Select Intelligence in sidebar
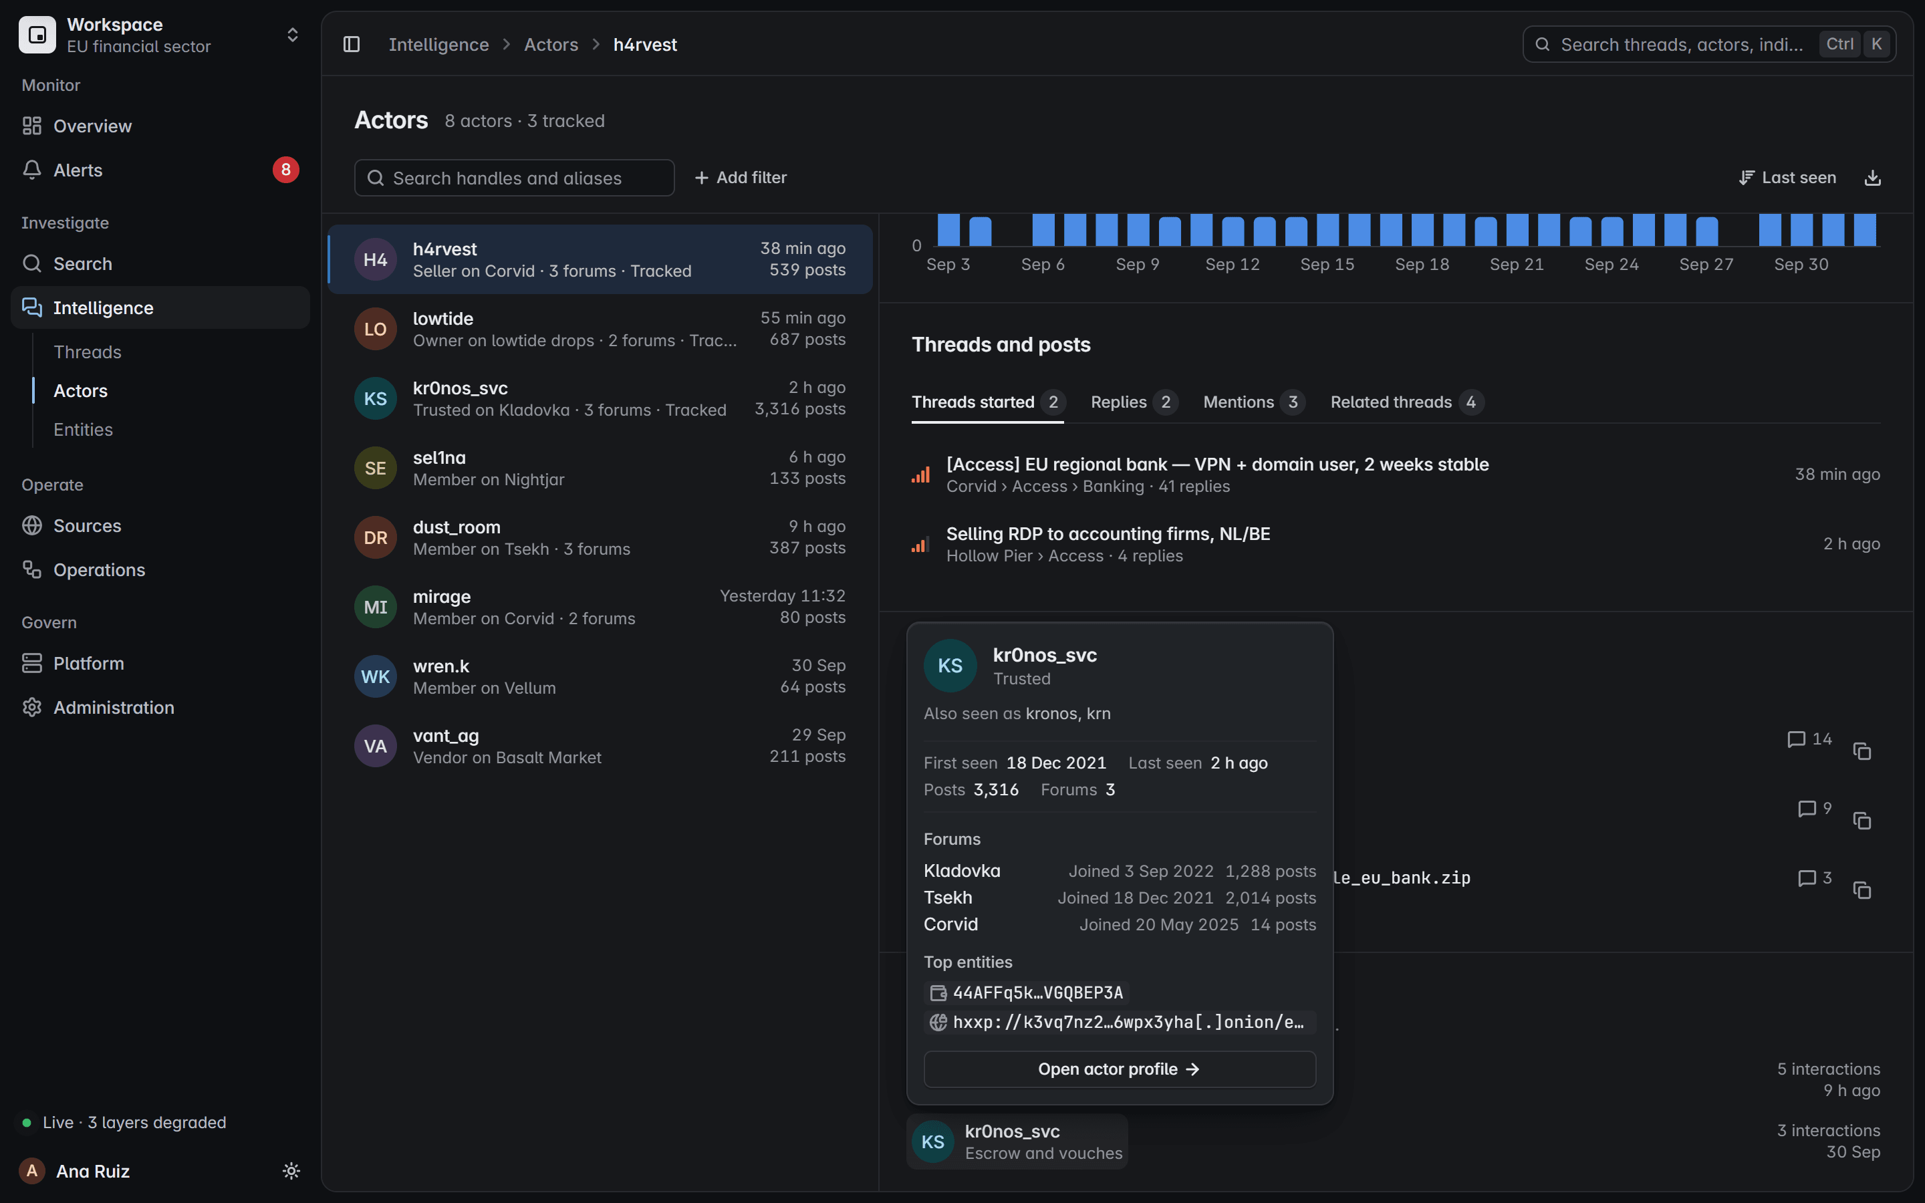Viewport: 1925px width, 1203px height. tap(160, 307)
